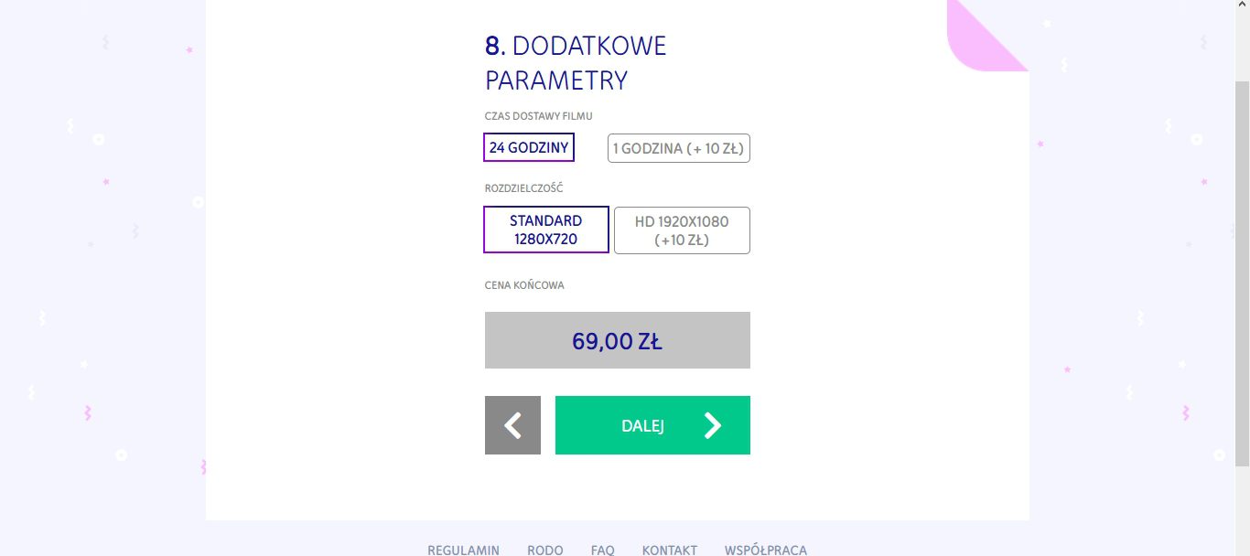This screenshot has height=556, width=1250.
Task: Select 24 GODZINY delivery time
Action: (x=529, y=147)
